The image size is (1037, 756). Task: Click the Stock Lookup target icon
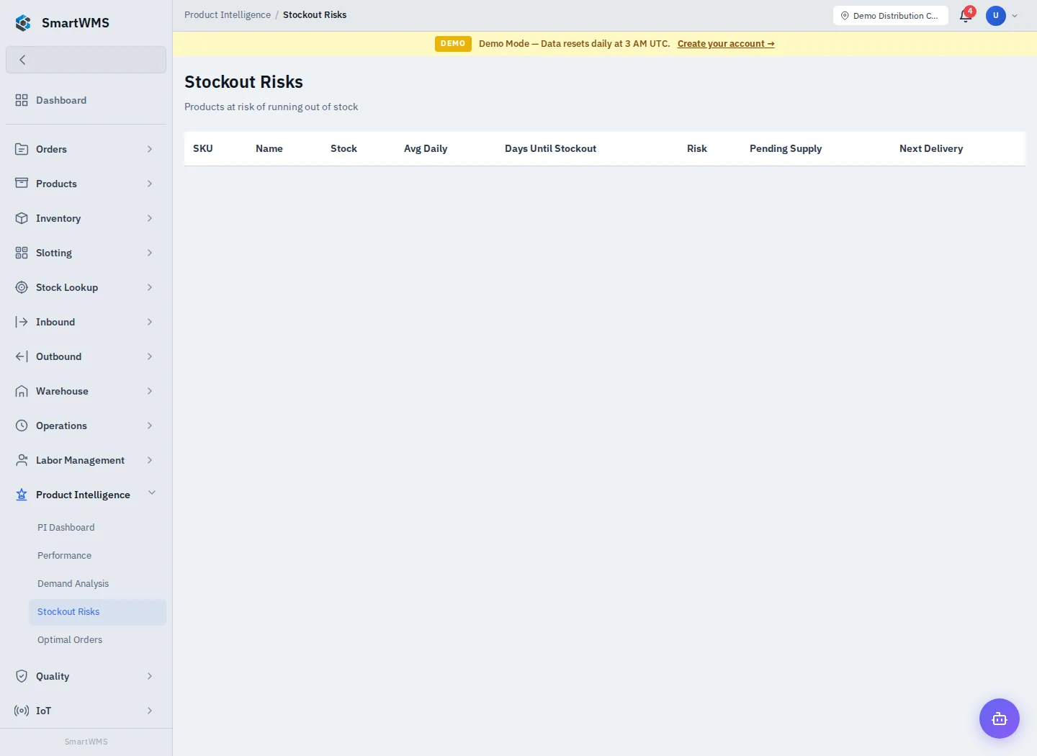22,287
